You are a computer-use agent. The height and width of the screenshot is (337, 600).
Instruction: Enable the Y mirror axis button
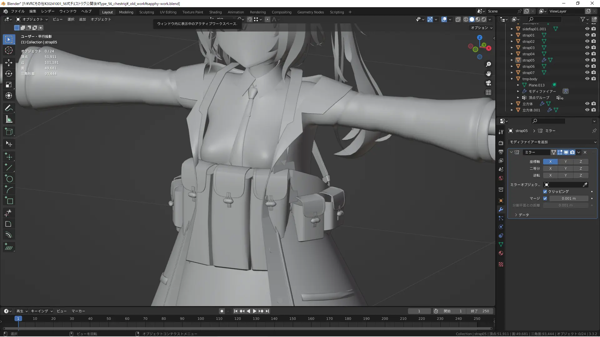click(x=565, y=162)
